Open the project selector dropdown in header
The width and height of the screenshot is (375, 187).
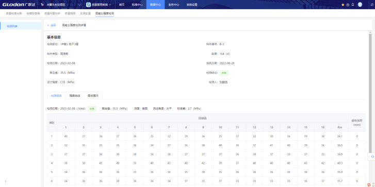pyautogui.click(x=61, y=5)
